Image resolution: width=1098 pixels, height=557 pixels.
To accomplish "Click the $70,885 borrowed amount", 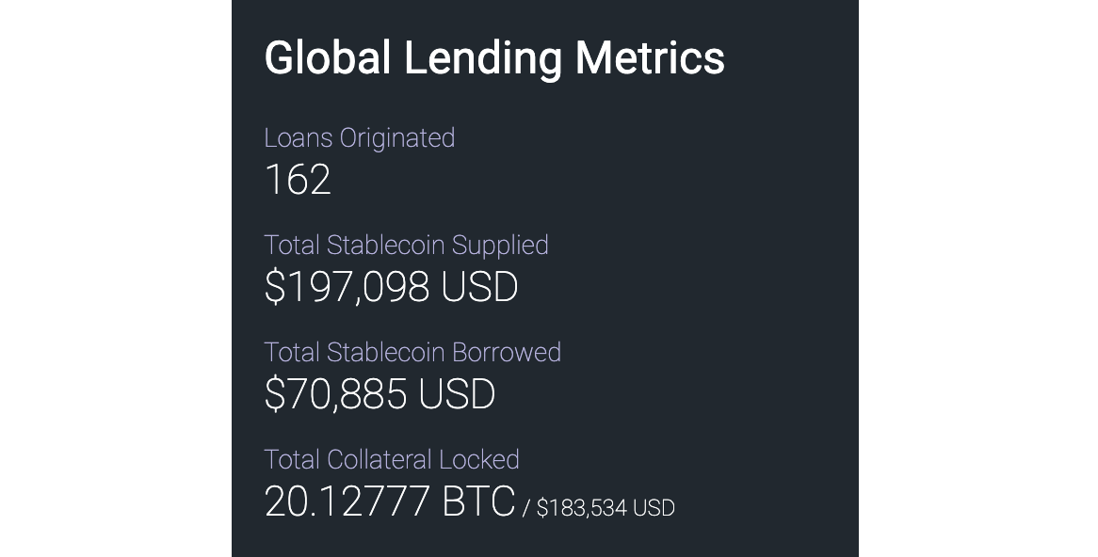I will (x=335, y=394).
